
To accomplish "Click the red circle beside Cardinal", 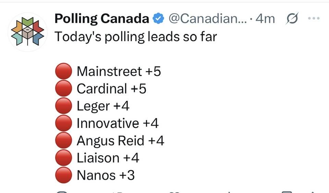I will 63,89.
